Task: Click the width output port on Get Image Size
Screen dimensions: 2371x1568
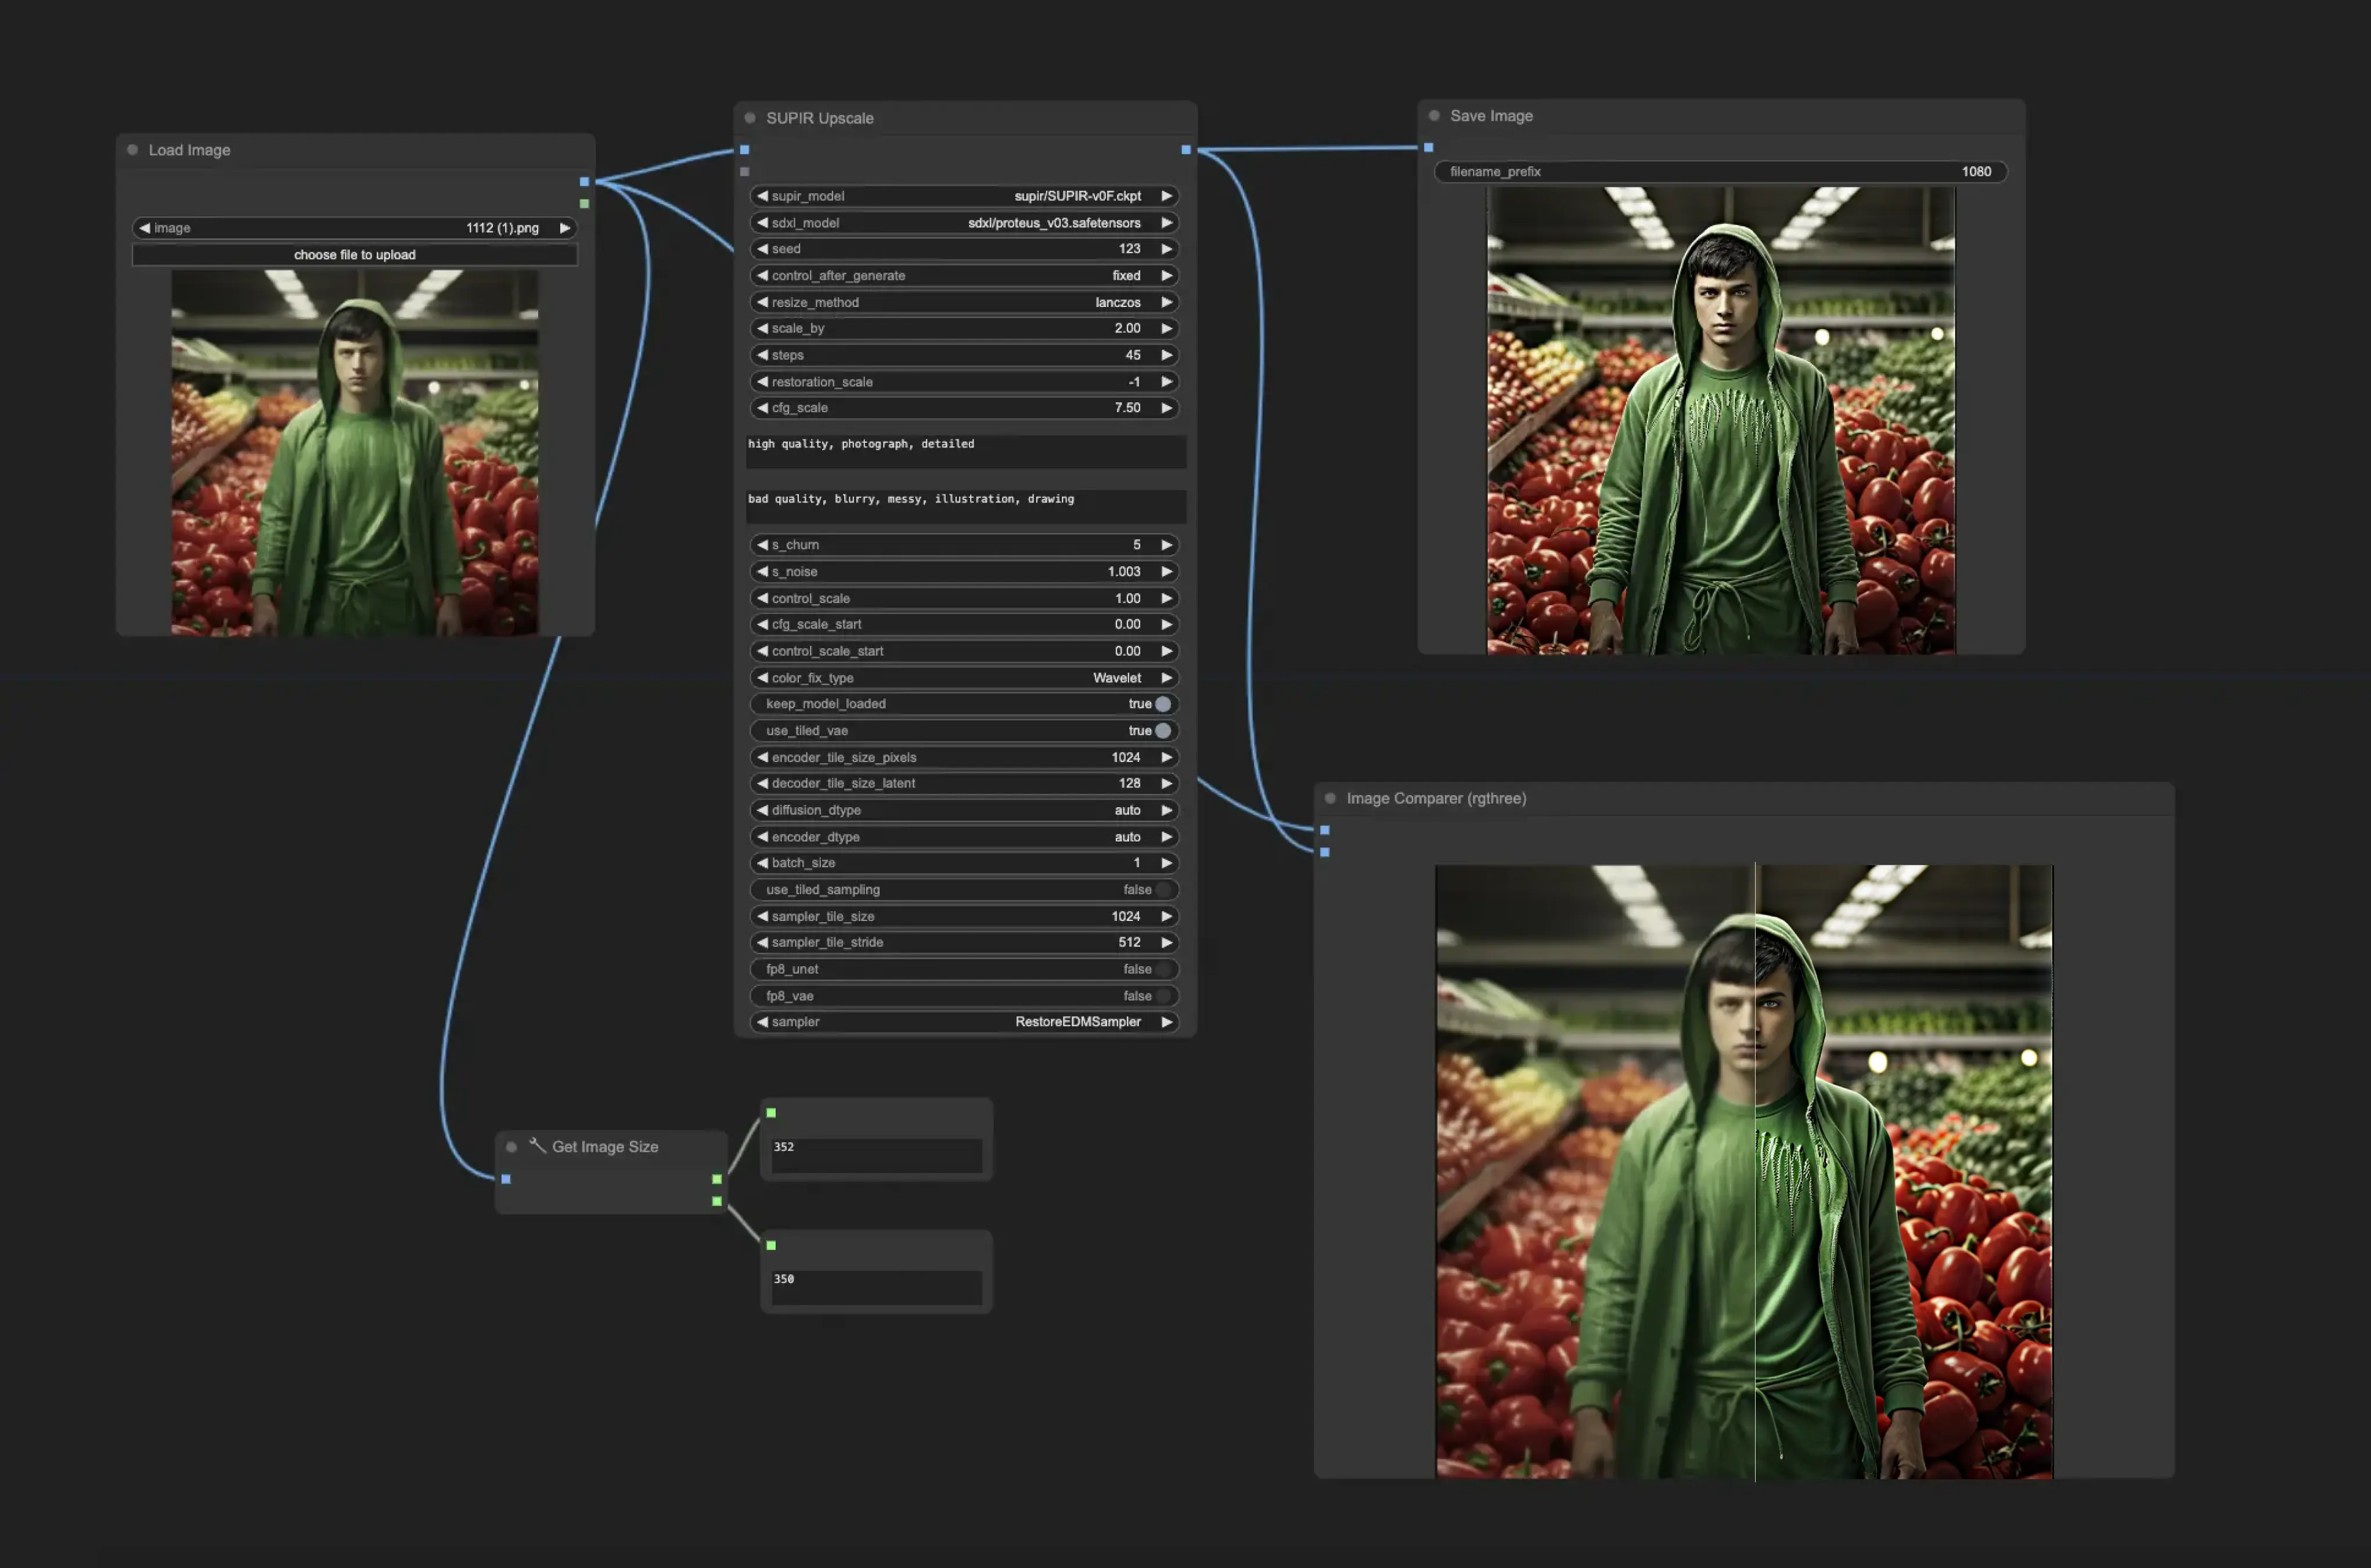Action: point(716,1179)
